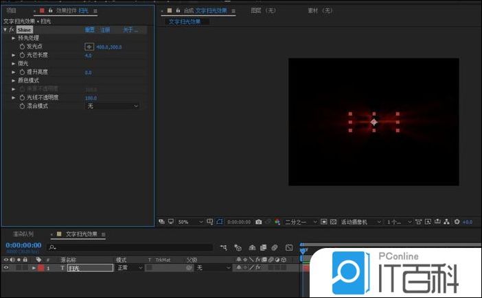Click the 重置 reset link for Shine
This screenshot has height=298, width=482.
click(89, 30)
